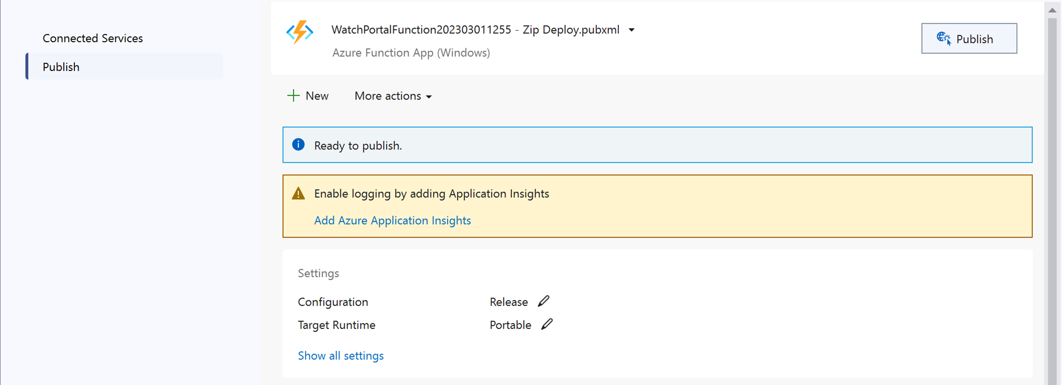This screenshot has width=1062, height=385.
Task: Click the green plus icon beside New
Action: tap(293, 96)
